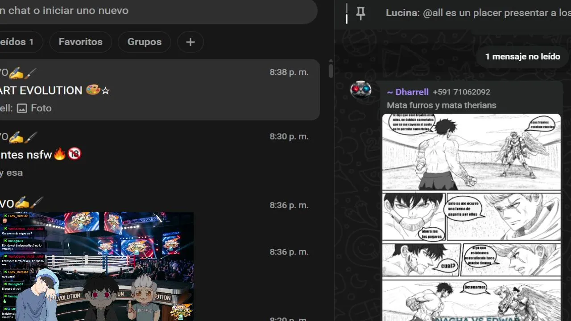Click the Foto image icon preview

(x=22, y=108)
